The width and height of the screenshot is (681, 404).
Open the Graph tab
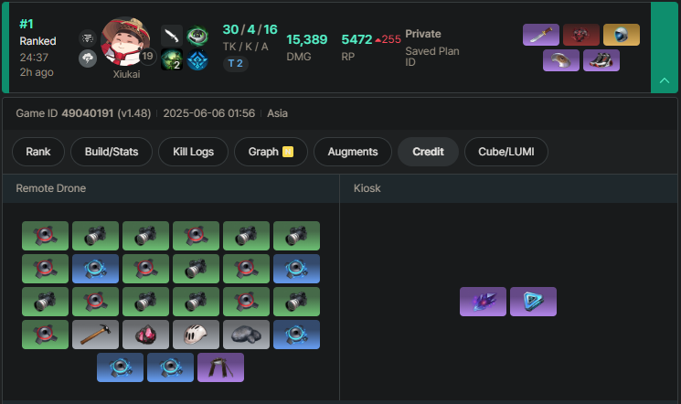pyautogui.click(x=271, y=152)
